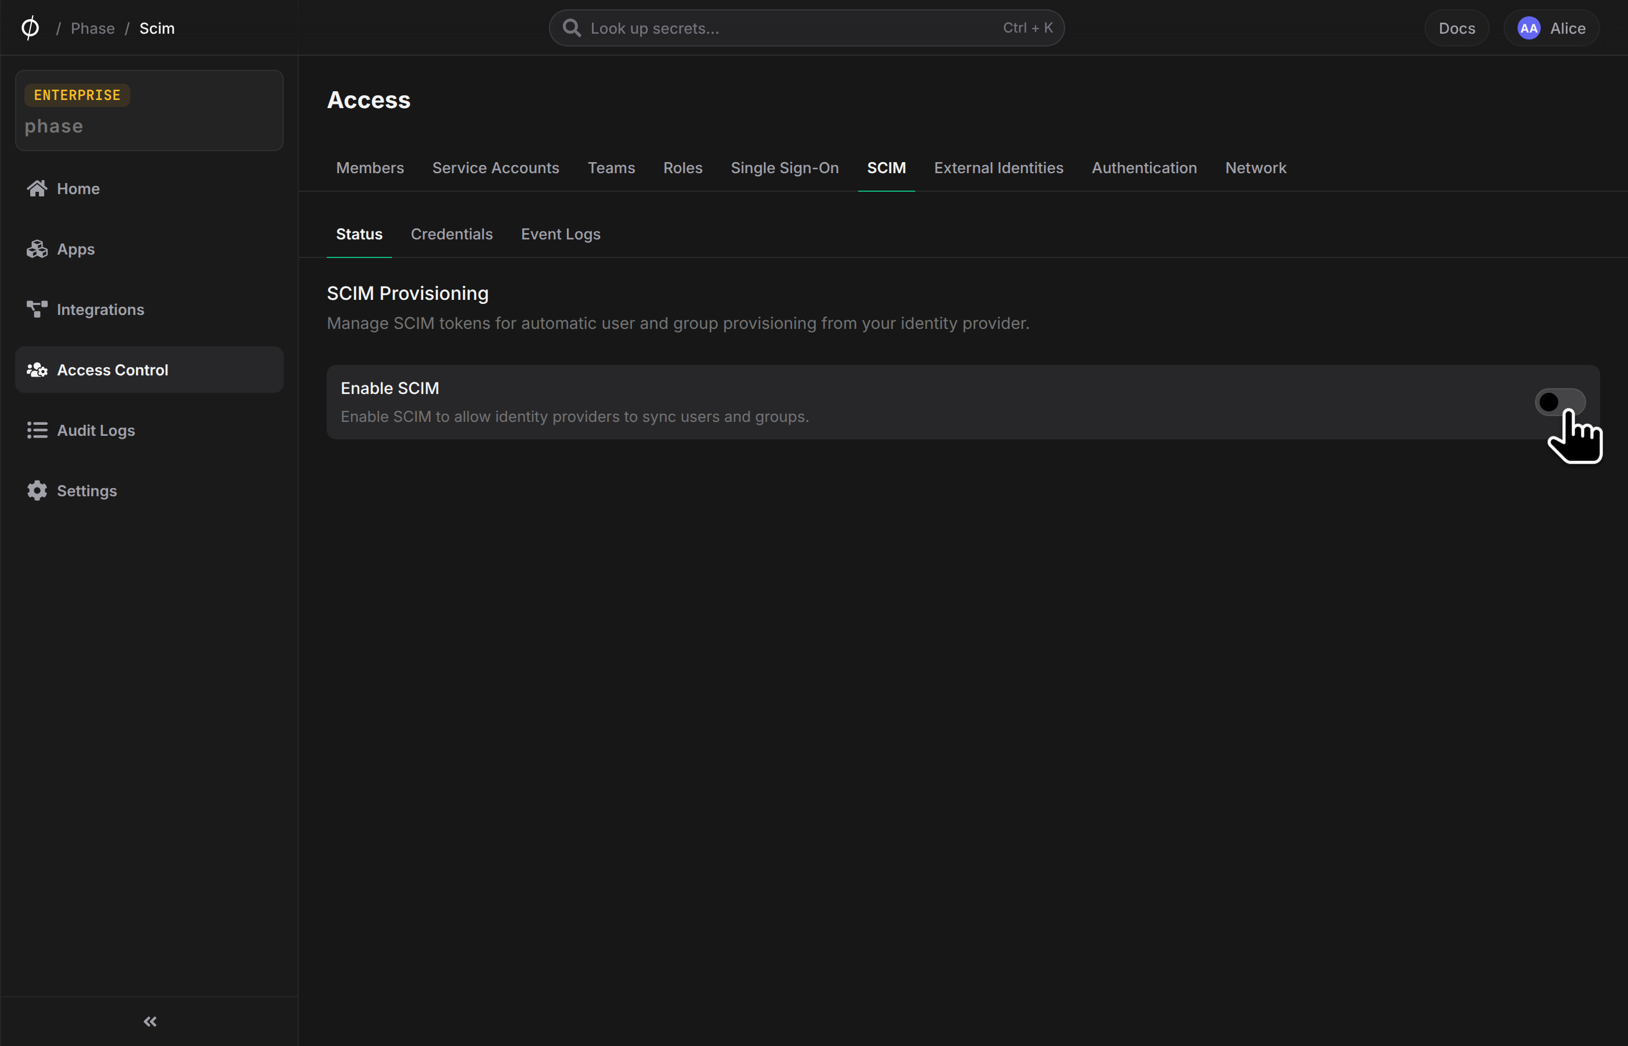Viewport: 1628px width, 1046px height.
Task: Click the Ctrl + K shortcut hint
Action: click(1027, 28)
